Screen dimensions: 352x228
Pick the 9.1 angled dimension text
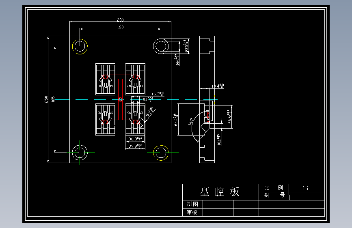pyautogui.click(x=150, y=112)
